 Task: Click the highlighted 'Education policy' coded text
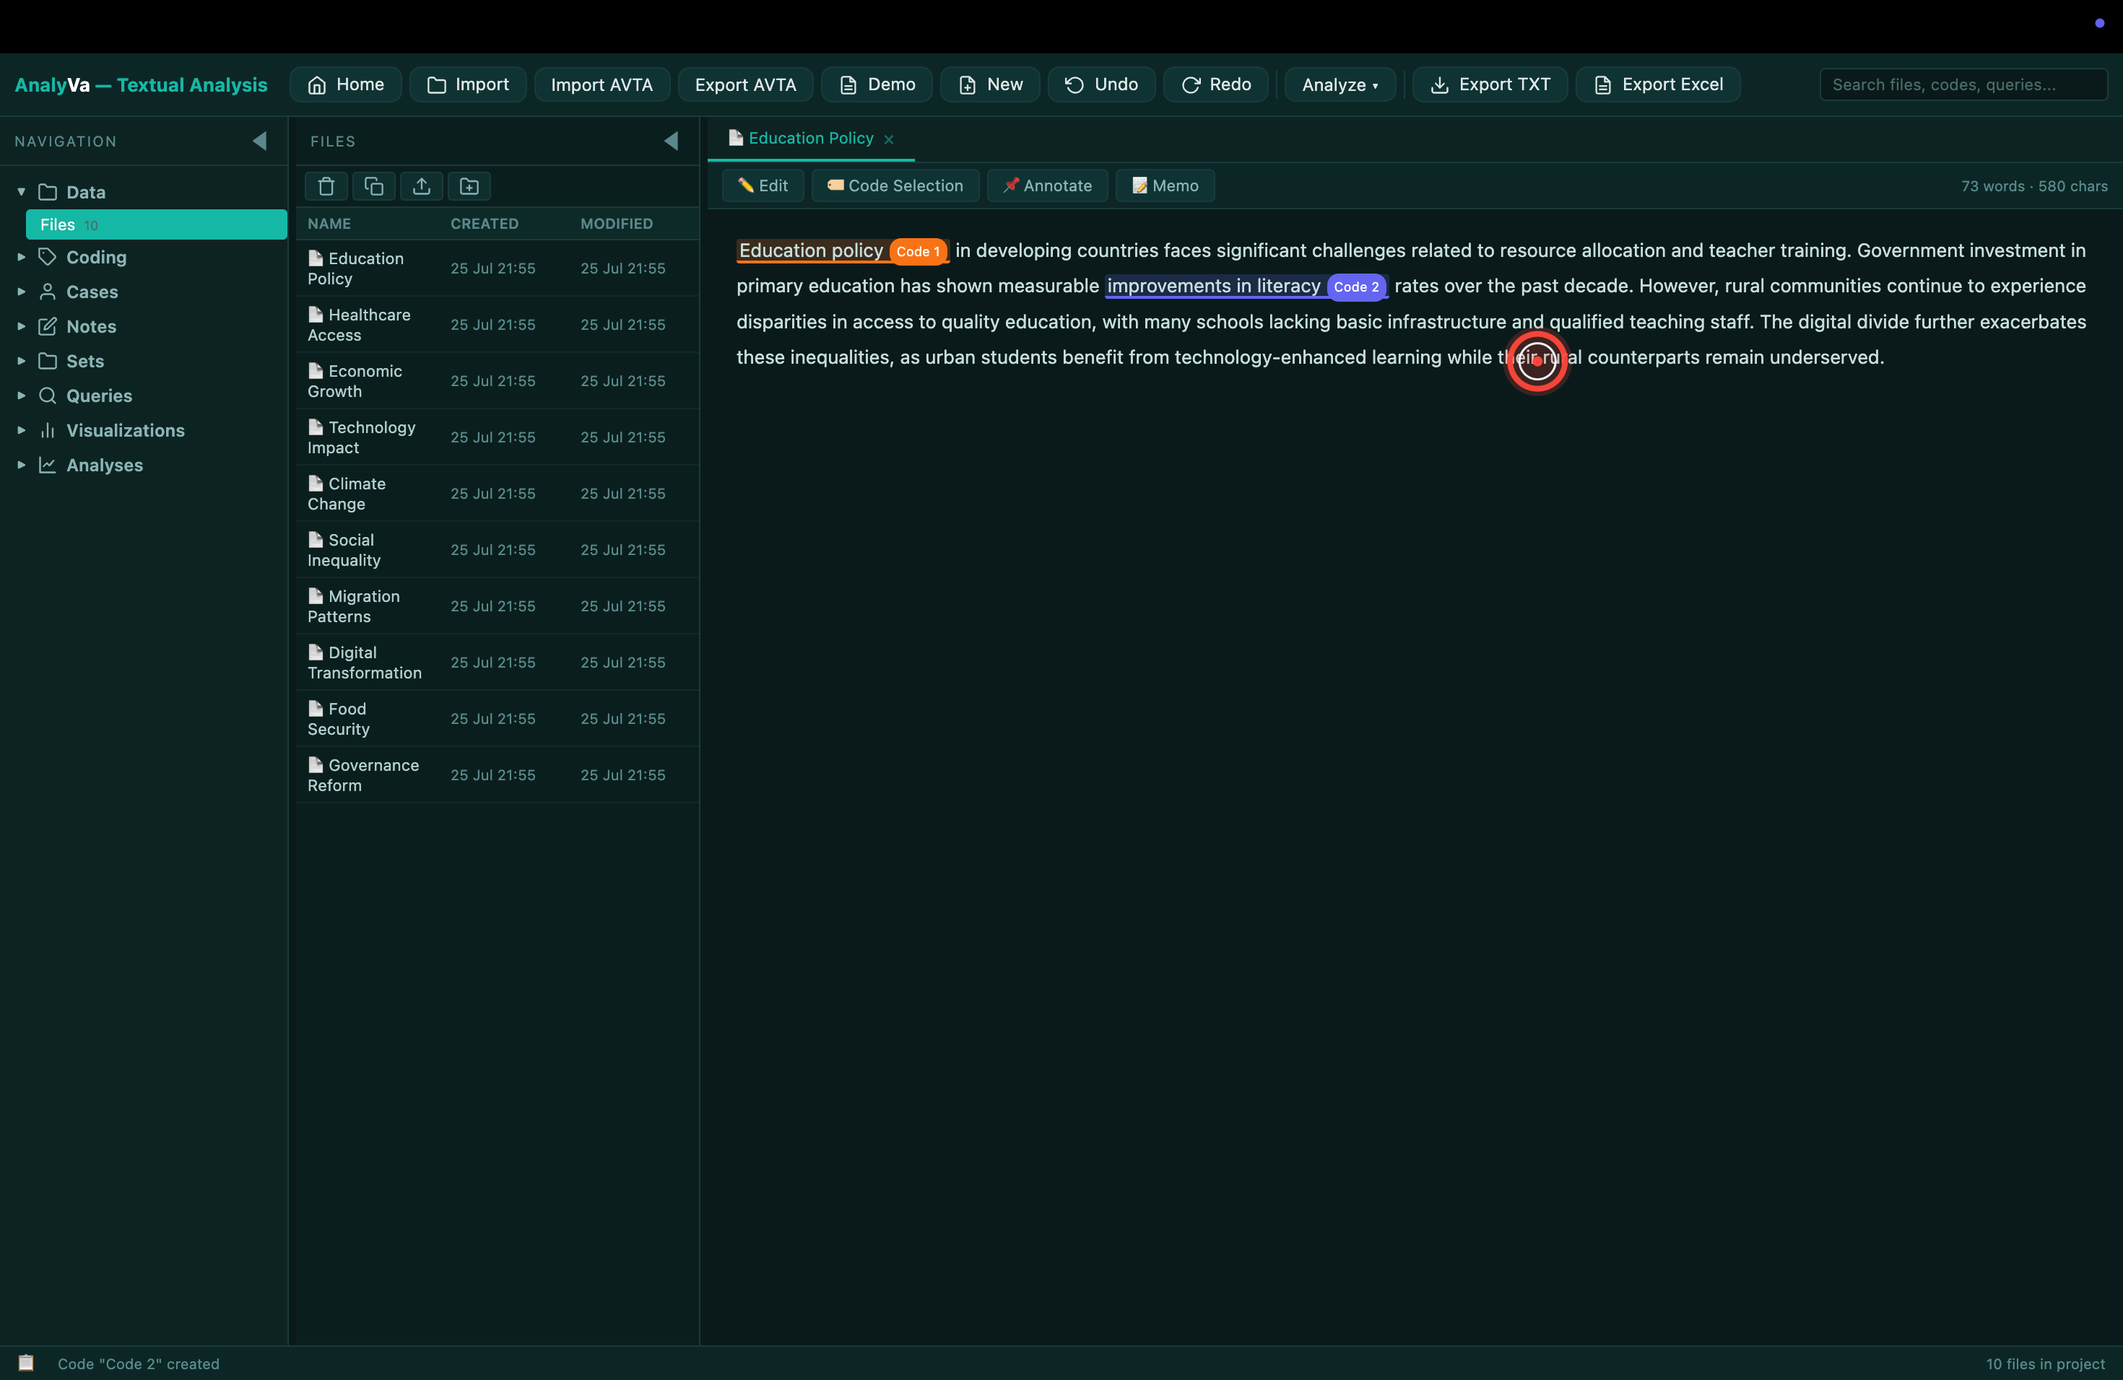(x=810, y=250)
